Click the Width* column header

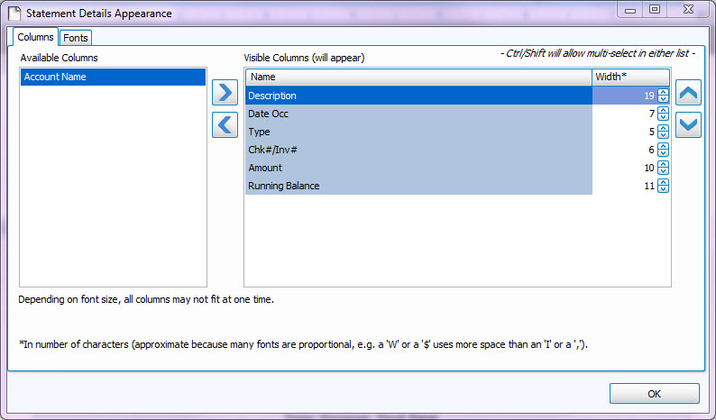click(629, 78)
